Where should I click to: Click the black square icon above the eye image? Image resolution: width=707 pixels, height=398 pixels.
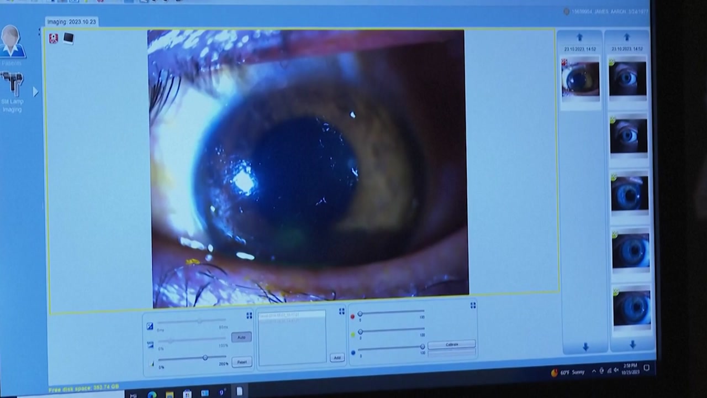coord(68,38)
